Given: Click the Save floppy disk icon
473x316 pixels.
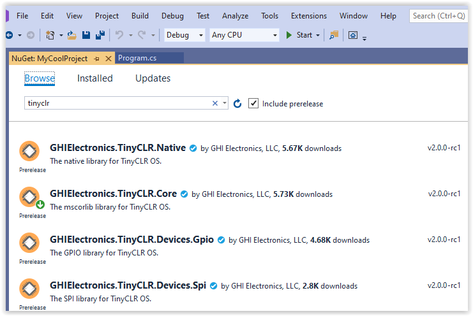Looking at the screenshot, I should coord(86,35).
